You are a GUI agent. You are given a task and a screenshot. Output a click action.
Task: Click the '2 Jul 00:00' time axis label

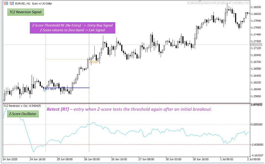coord(254,159)
